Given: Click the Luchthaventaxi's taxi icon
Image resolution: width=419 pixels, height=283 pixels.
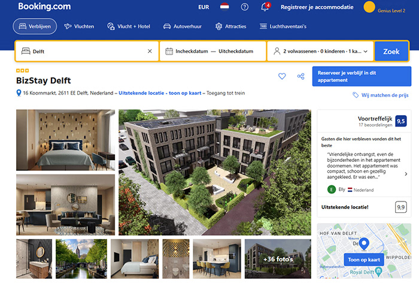Looking at the screenshot, I should tap(263, 26).
